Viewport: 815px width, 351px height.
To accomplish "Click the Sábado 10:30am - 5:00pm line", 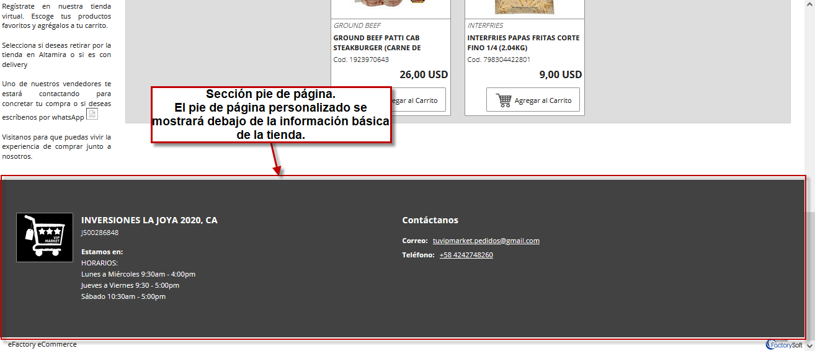I will point(123,296).
